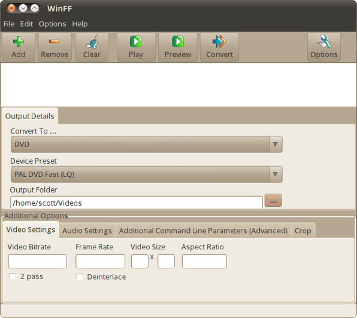Image resolution: width=357 pixels, height=318 pixels.
Task: Click the Output Folder path field
Action: coord(137,203)
